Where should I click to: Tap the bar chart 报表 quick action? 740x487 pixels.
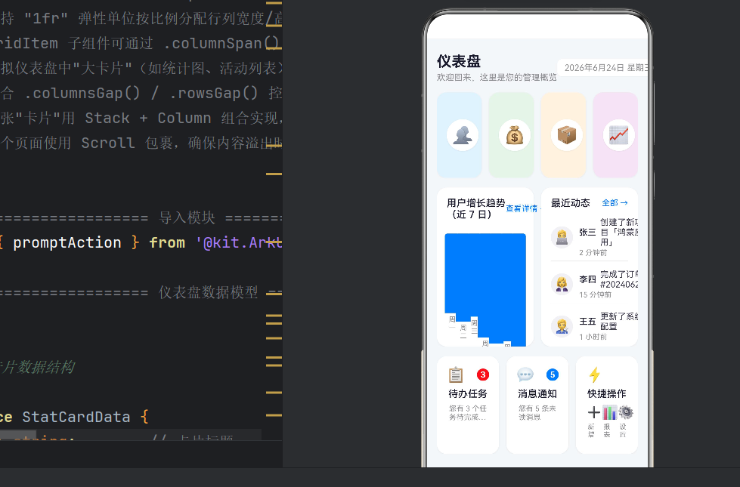pos(608,412)
